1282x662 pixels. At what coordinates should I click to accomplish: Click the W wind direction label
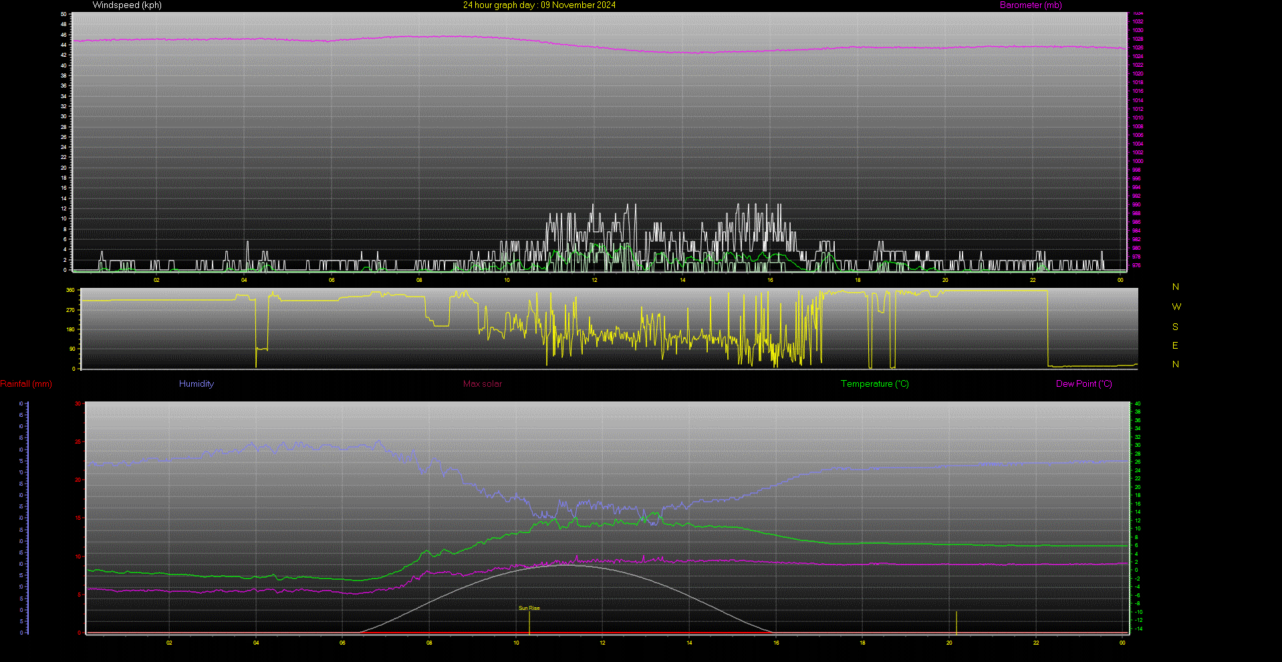pos(1176,307)
